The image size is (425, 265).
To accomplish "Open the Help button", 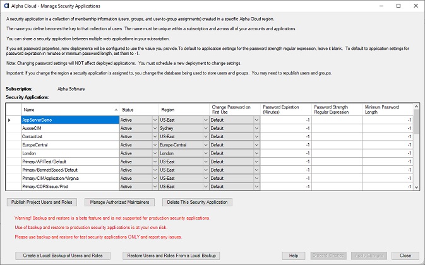I will 294,256.
